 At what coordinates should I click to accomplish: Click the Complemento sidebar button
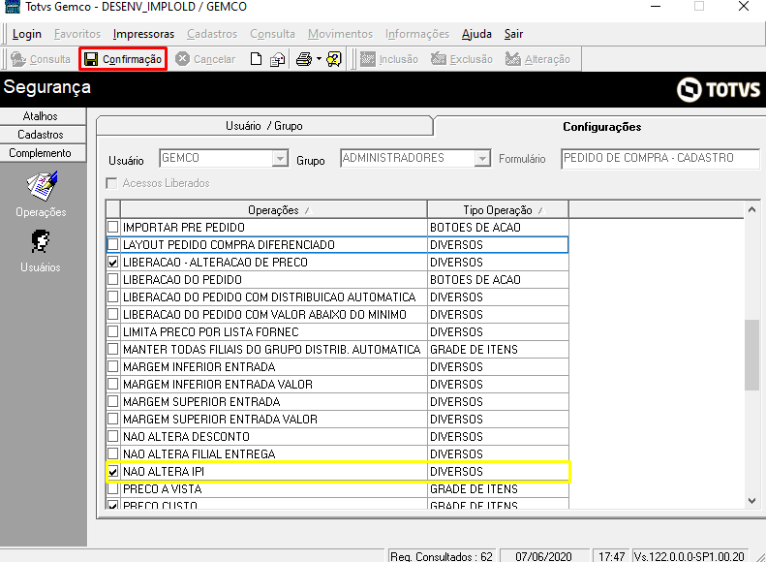(41, 153)
